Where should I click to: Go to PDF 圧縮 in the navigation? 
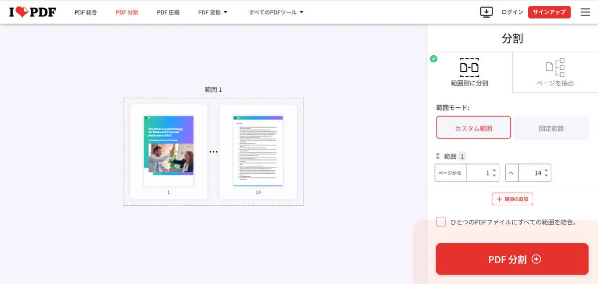click(x=168, y=12)
